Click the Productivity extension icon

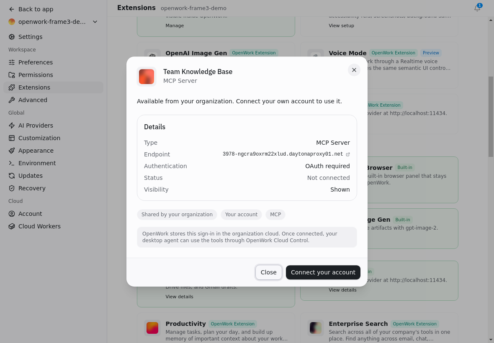(x=152, y=328)
